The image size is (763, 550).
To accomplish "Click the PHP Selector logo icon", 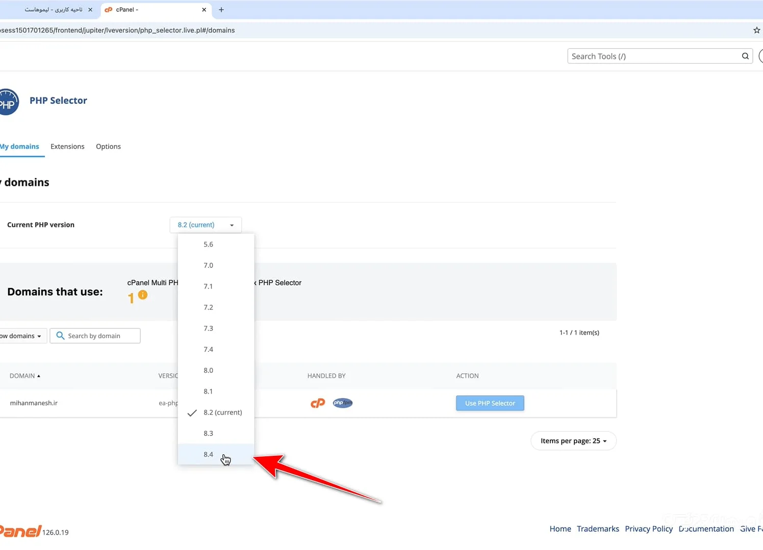I will click(x=8, y=102).
